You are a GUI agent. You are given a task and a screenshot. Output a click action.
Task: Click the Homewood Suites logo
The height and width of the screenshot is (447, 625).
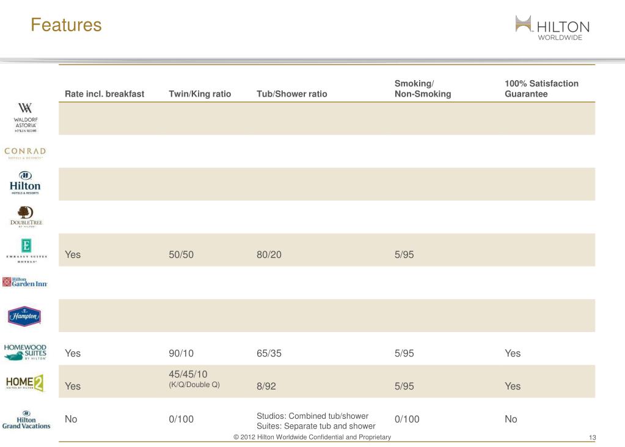(x=25, y=353)
